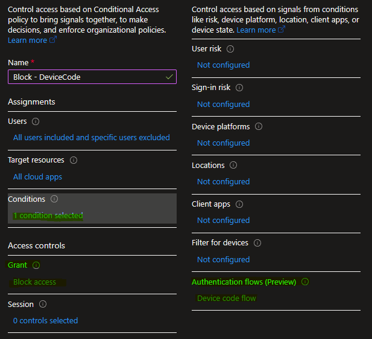Open the 'All users included' assignment link
The width and height of the screenshot is (372, 339).
click(92, 138)
